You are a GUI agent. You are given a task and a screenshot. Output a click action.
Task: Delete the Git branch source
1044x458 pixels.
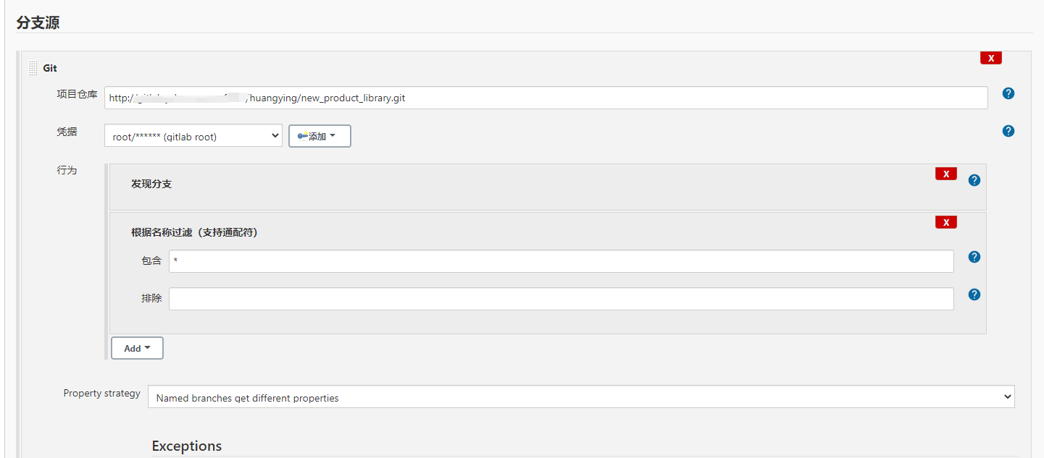990,58
